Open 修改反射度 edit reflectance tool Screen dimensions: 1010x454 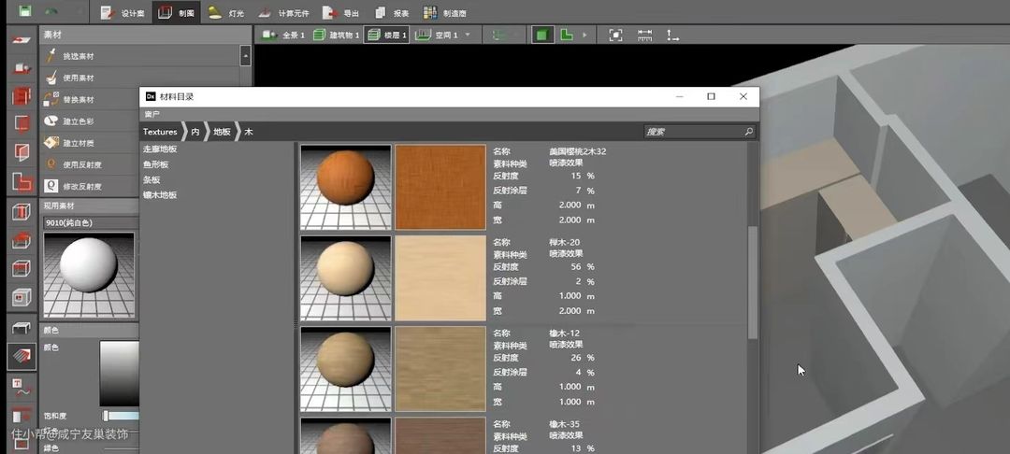point(82,186)
